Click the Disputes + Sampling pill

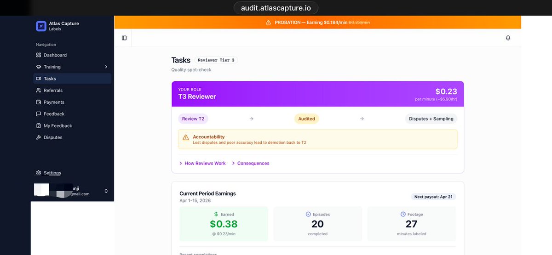click(x=431, y=119)
